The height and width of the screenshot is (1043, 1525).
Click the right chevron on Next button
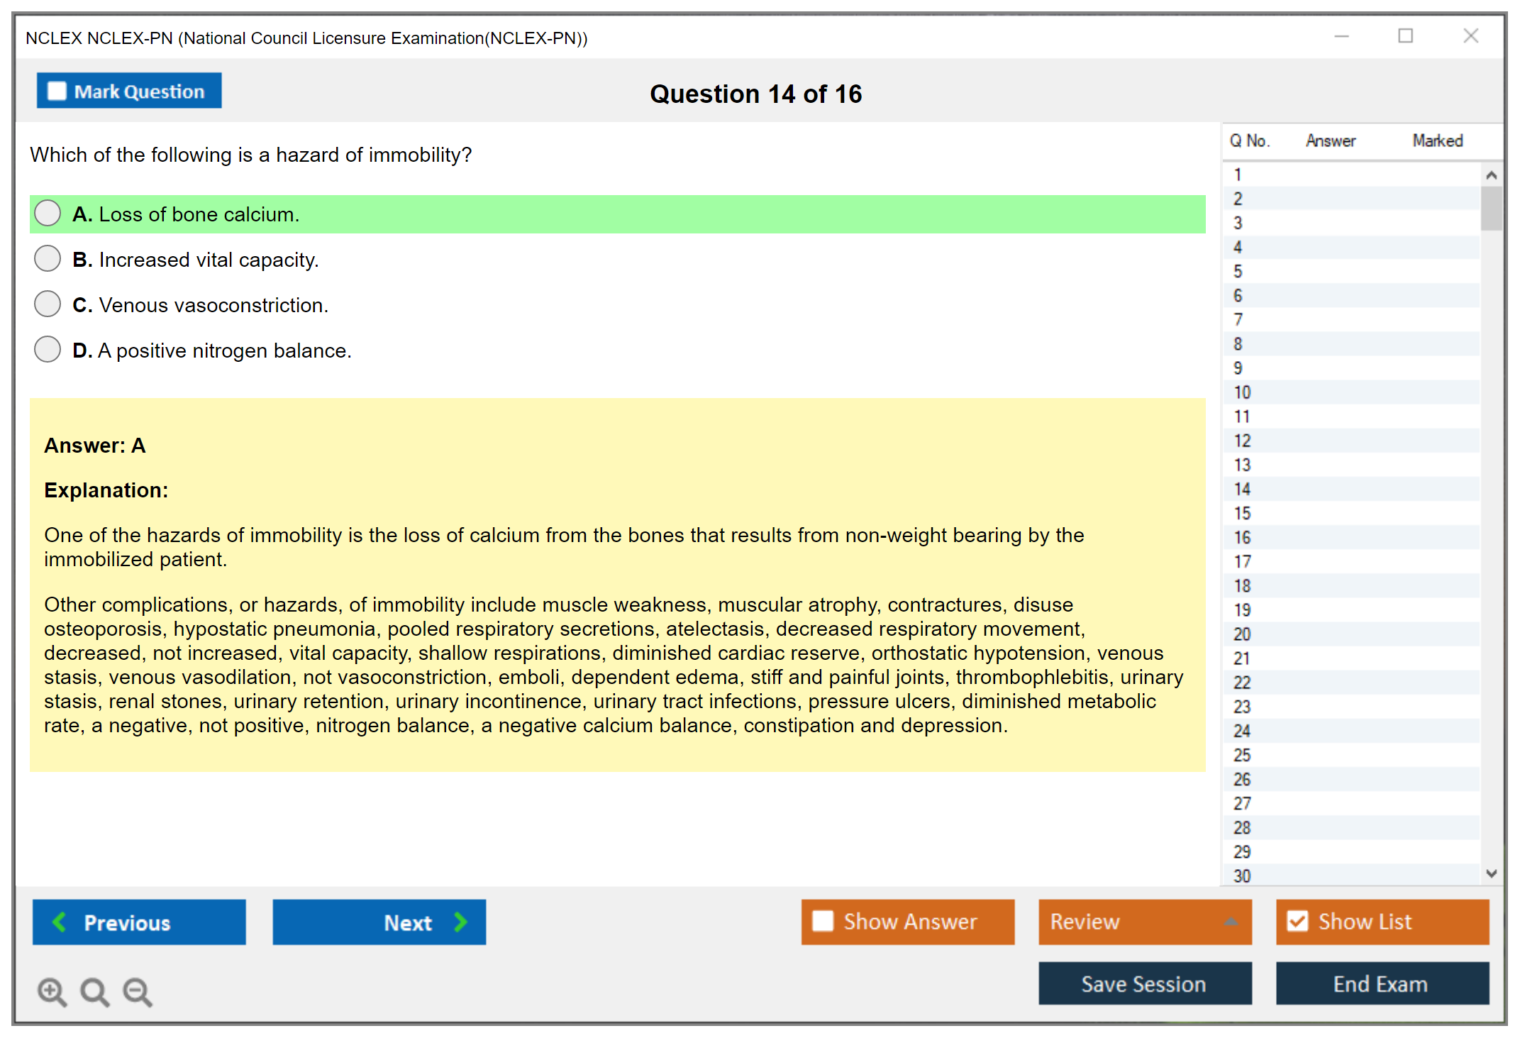coord(461,922)
